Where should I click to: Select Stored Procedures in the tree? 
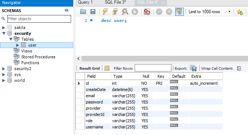[x=38, y=57]
